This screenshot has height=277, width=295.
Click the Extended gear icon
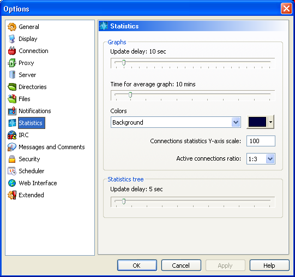[12, 195]
